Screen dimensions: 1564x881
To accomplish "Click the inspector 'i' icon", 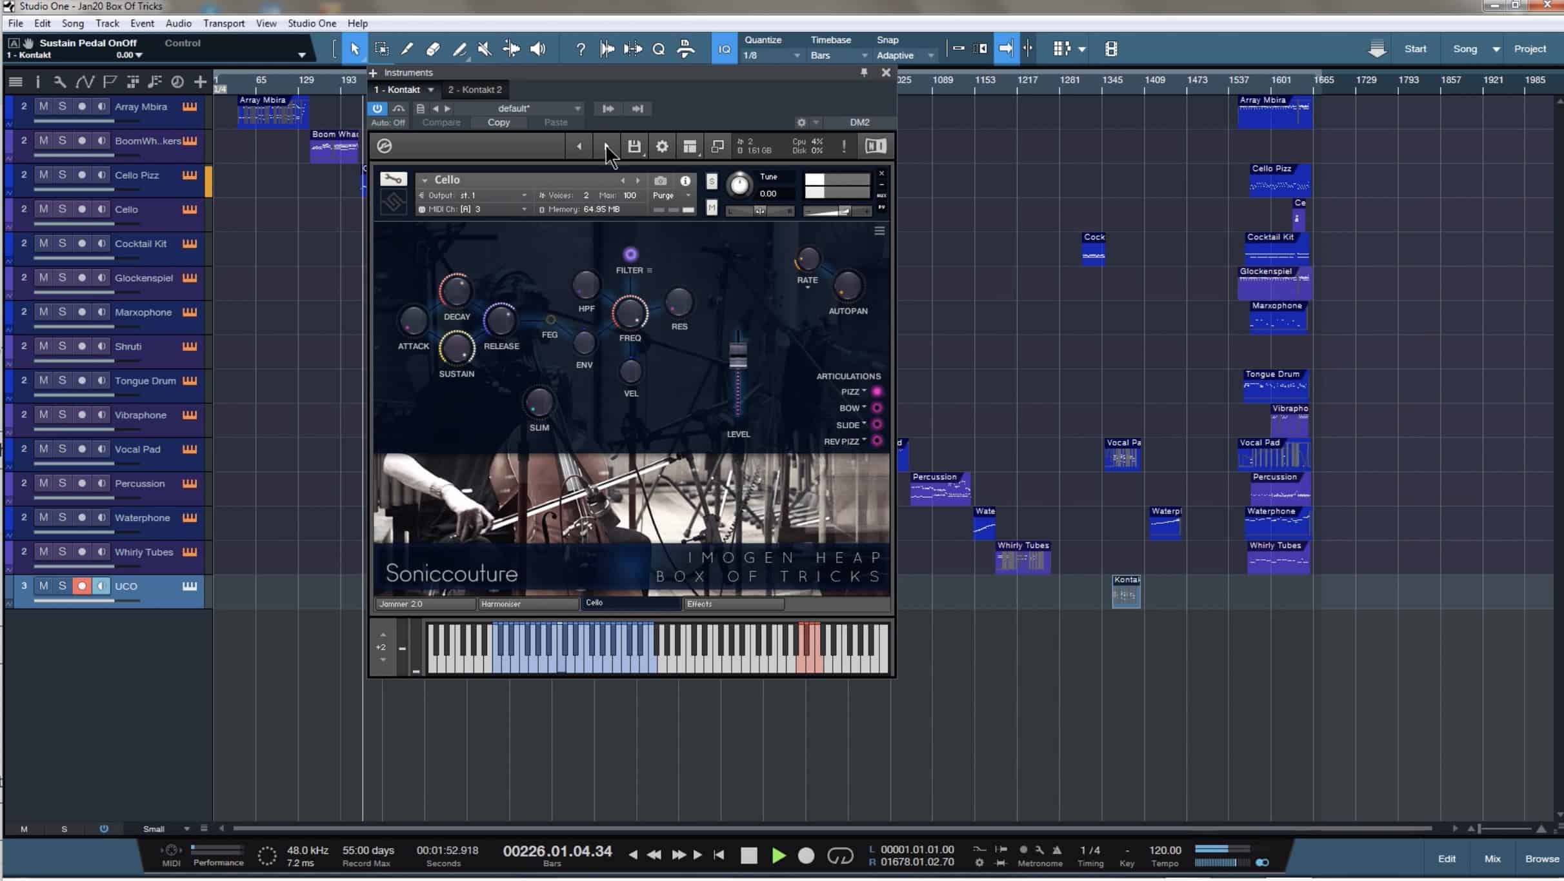I will tap(38, 82).
